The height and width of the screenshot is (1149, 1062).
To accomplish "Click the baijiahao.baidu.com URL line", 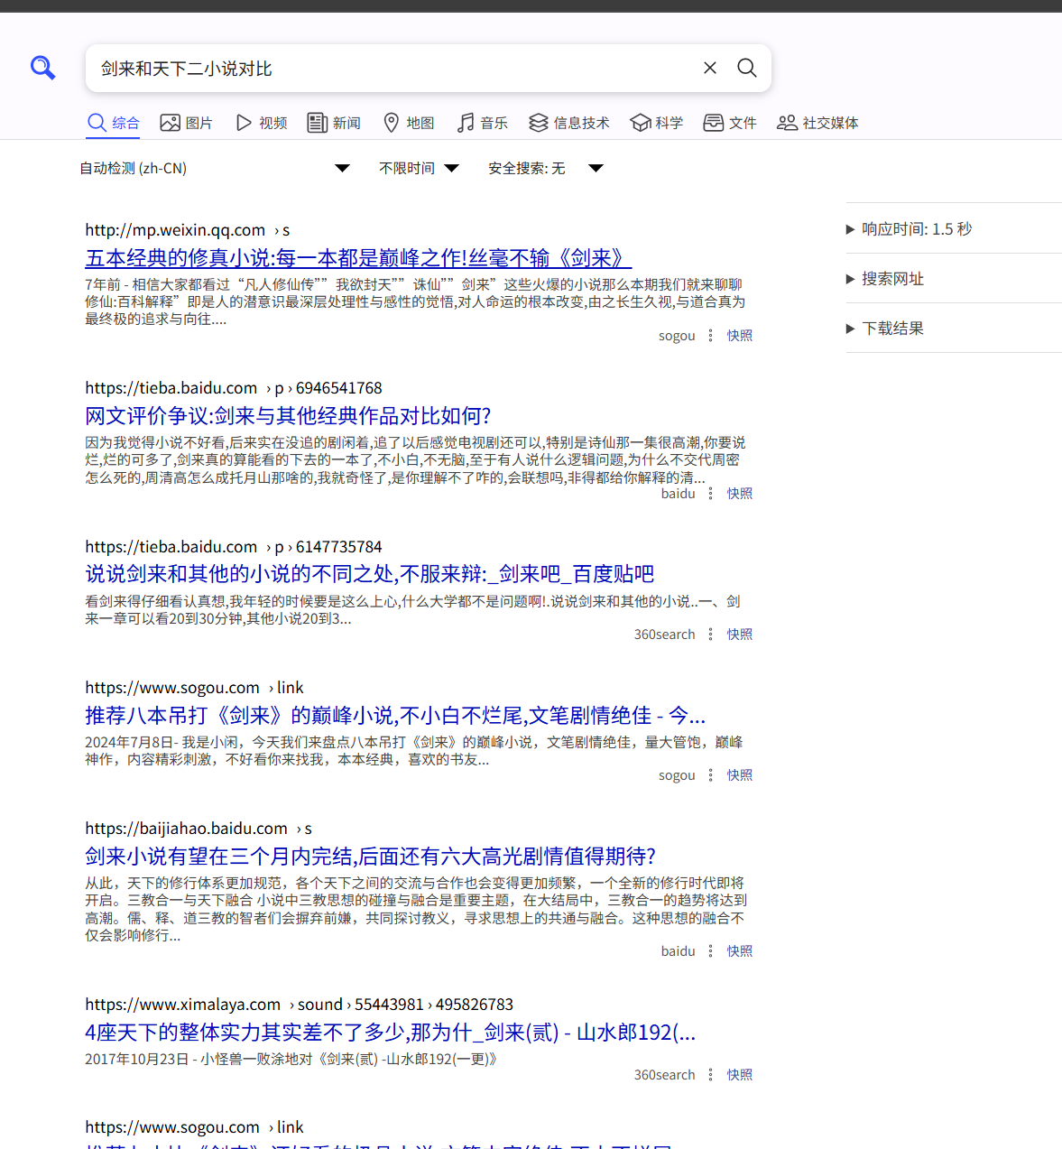I will point(199,829).
